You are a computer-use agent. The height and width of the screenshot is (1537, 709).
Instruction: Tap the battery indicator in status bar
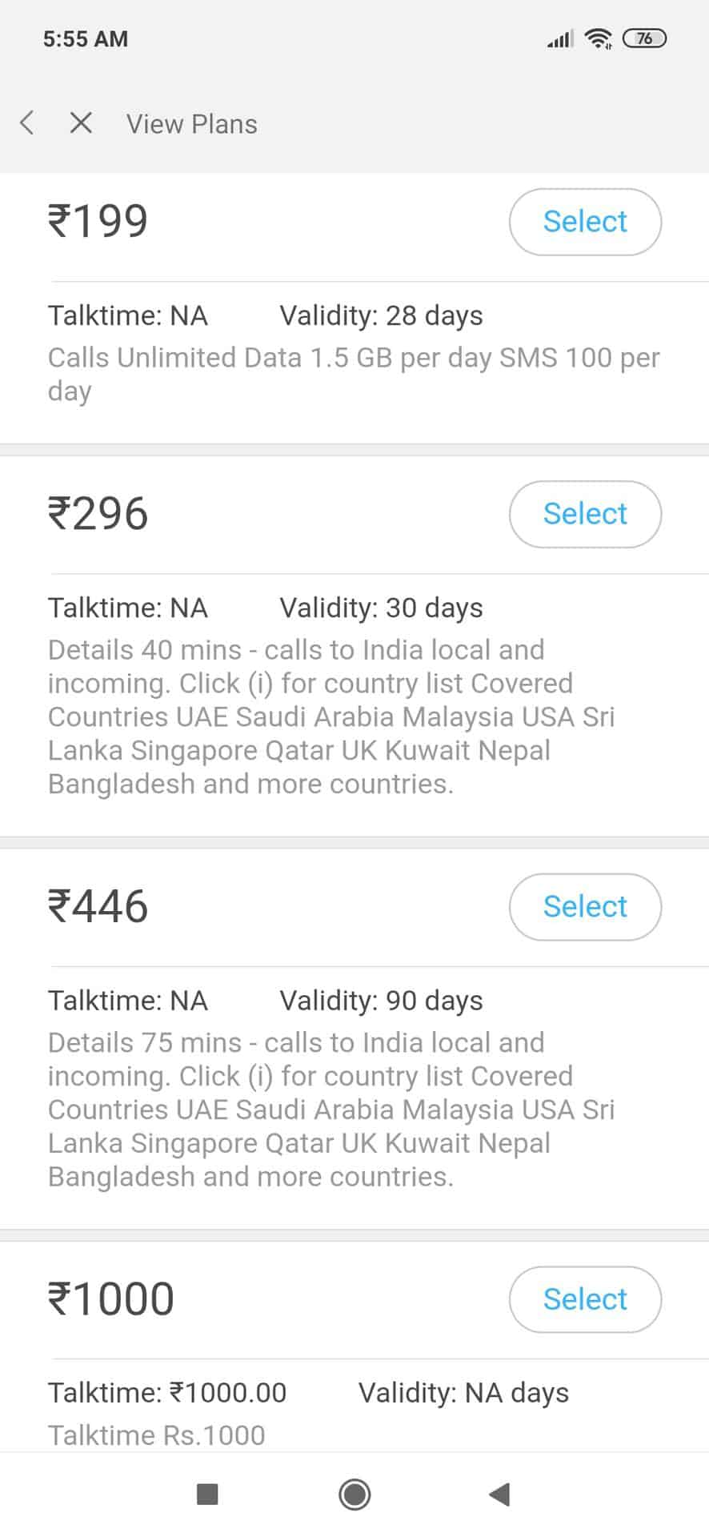click(645, 38)
